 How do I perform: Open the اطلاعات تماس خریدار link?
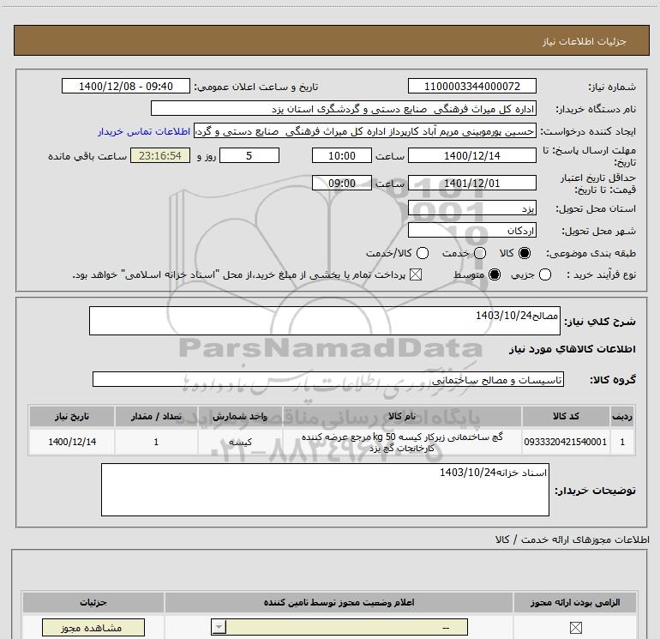pyautogui.click(x=144, y=131)
